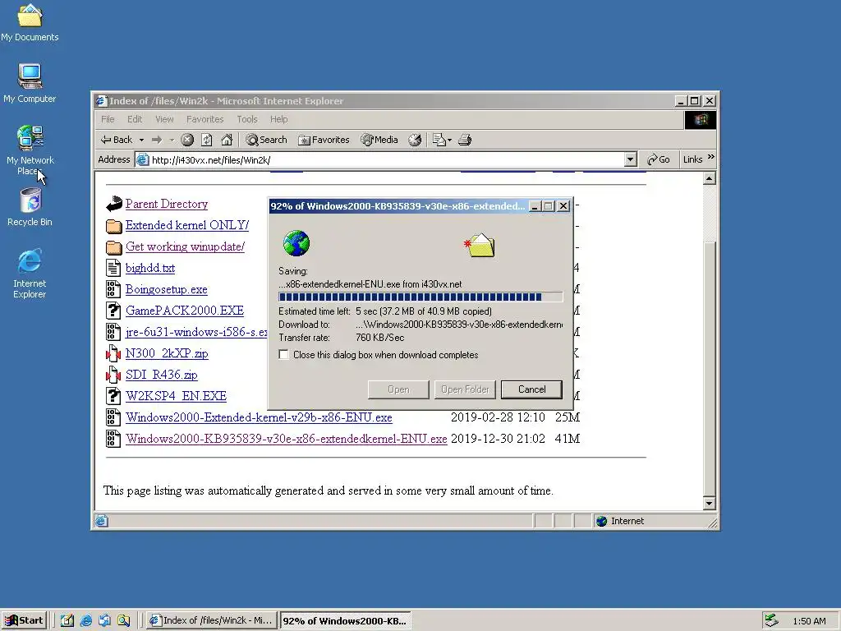Open the History toolbar icon

tap(415, 140)
